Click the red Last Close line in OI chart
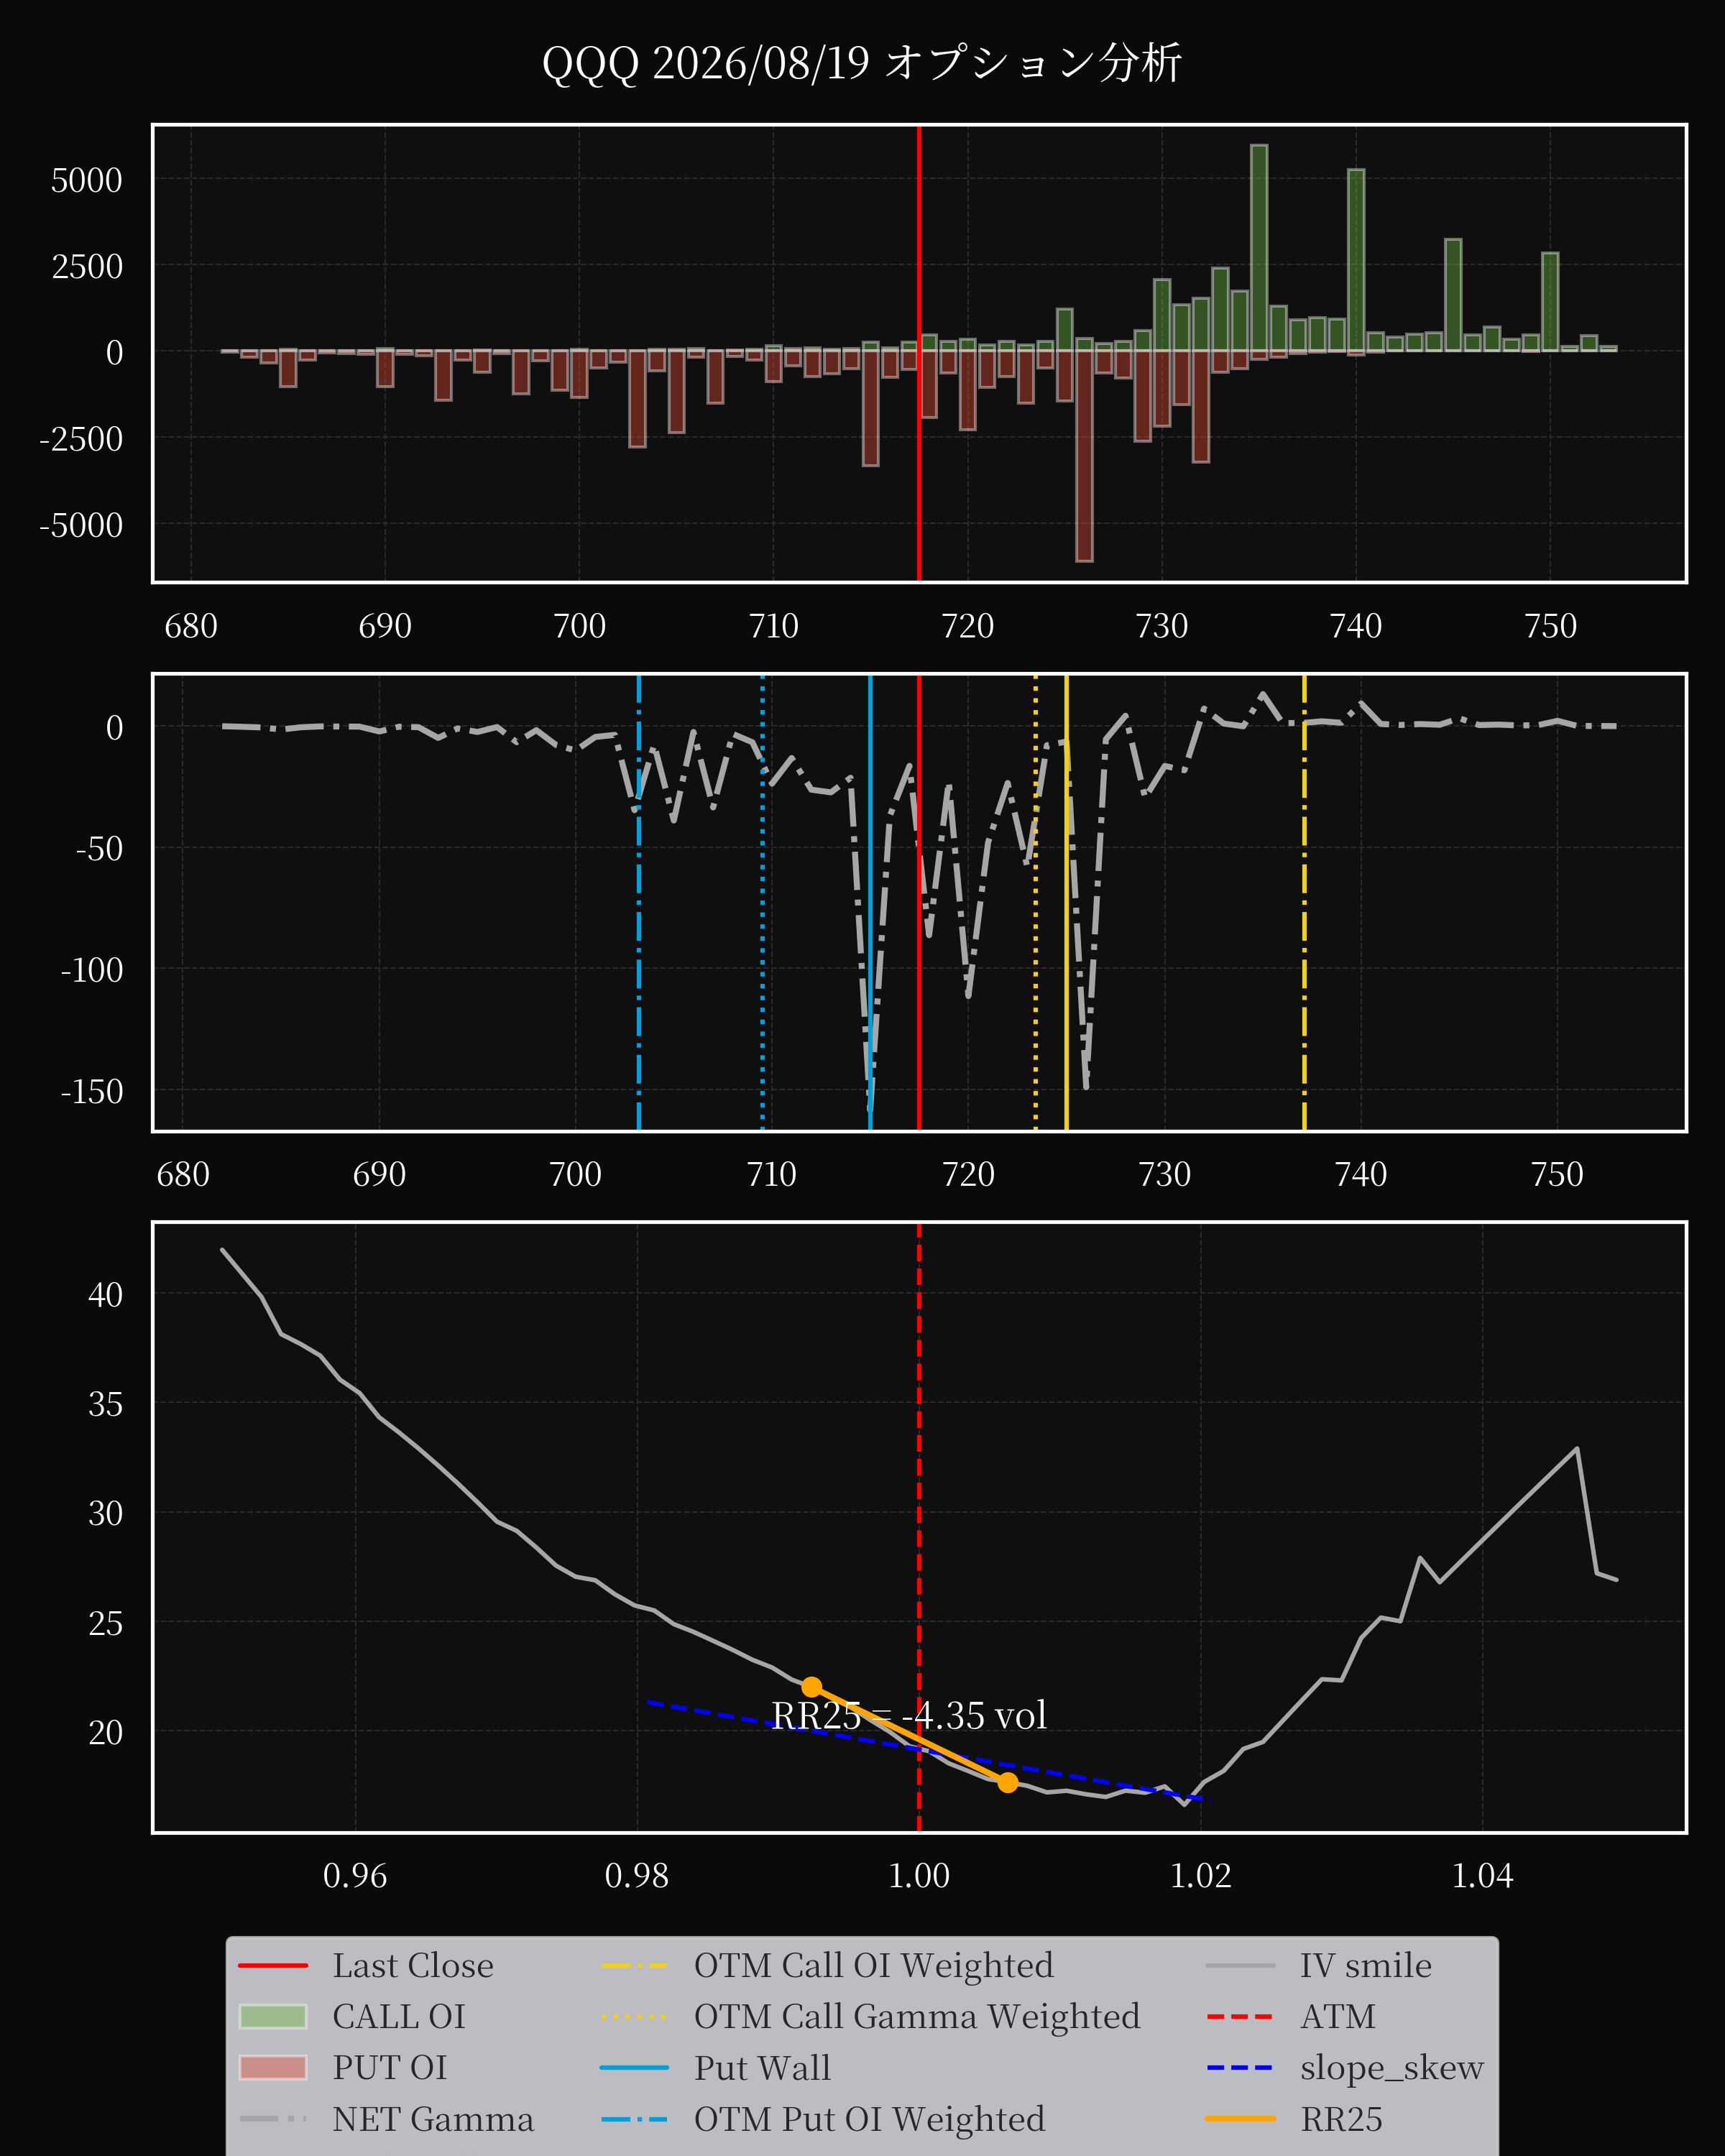This screenshot has height=2156, width=1725. (919, 353)
